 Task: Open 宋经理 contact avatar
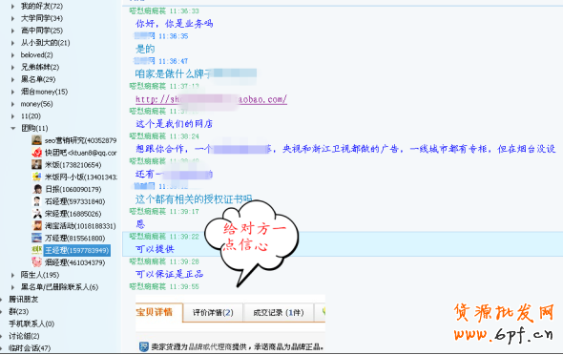coord(36,214)
